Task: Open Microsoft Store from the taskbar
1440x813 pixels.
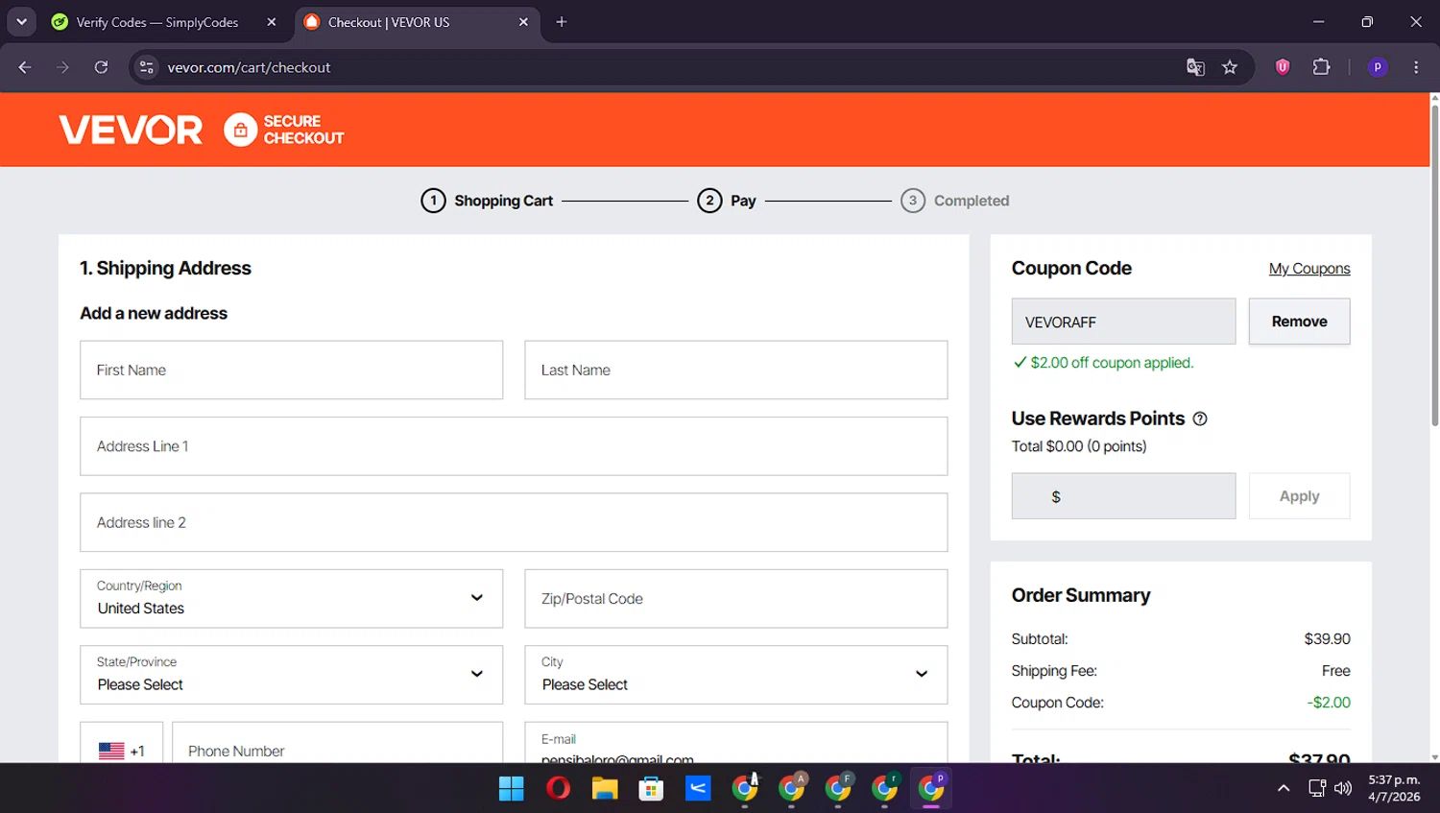Action: pyautogui.click(x=651, y=788)
